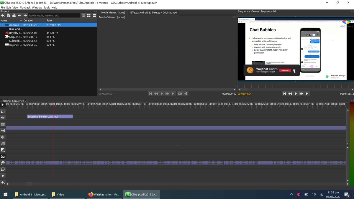
Task: Select the Sequenc... 25 FPS item
Action: [x=48, y=37]
